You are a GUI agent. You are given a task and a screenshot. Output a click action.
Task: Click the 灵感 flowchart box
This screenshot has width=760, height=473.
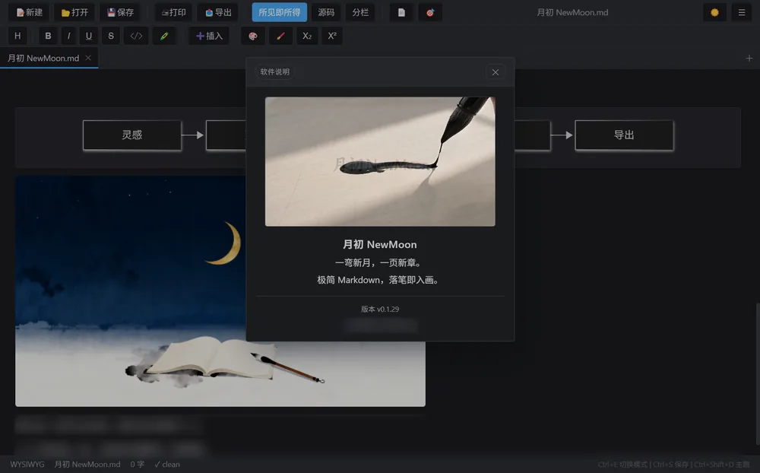[x=131, y=135]
